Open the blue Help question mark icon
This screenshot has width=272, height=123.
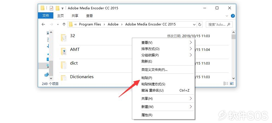pos(233,16)
